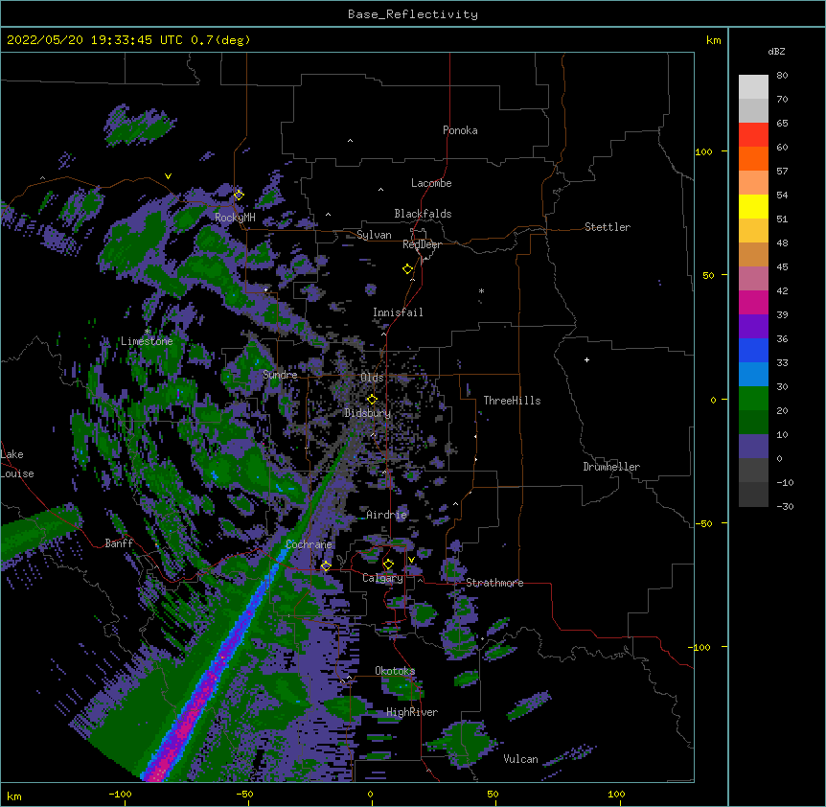826x807 pixels.
Task: Select the orange 57-60 dBZ legend swatch
Action: [753, 158]
